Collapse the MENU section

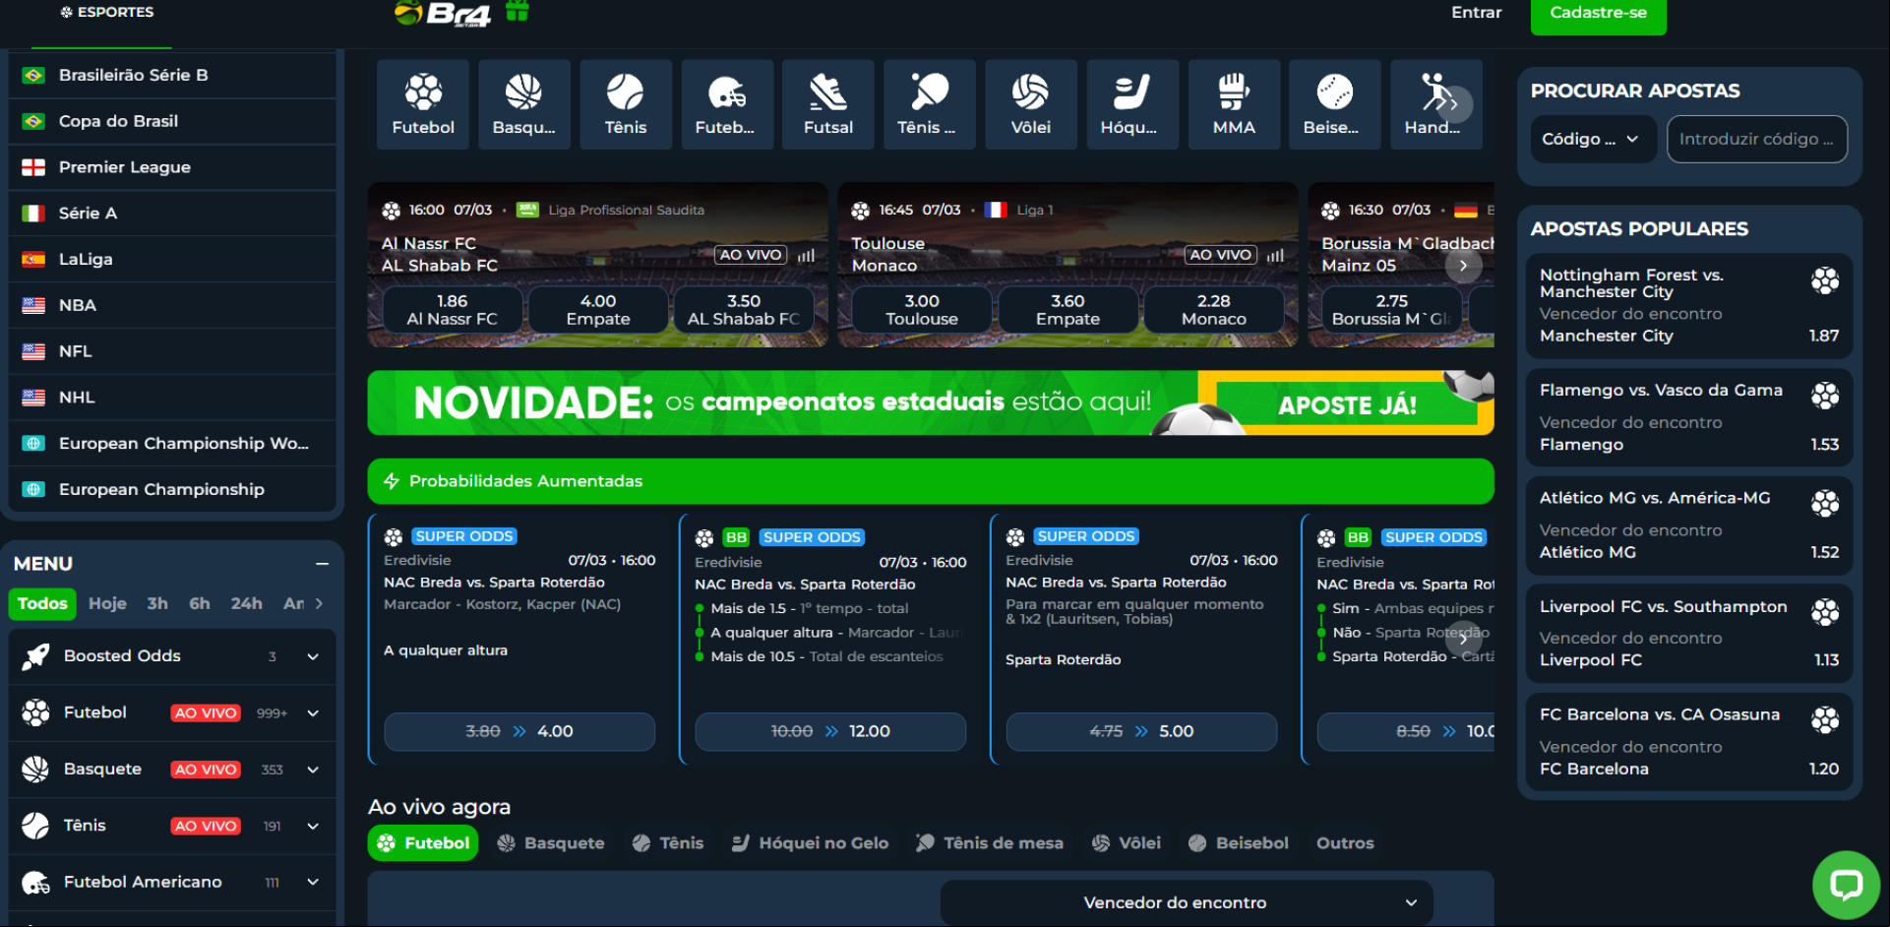(x=322, y=564)
